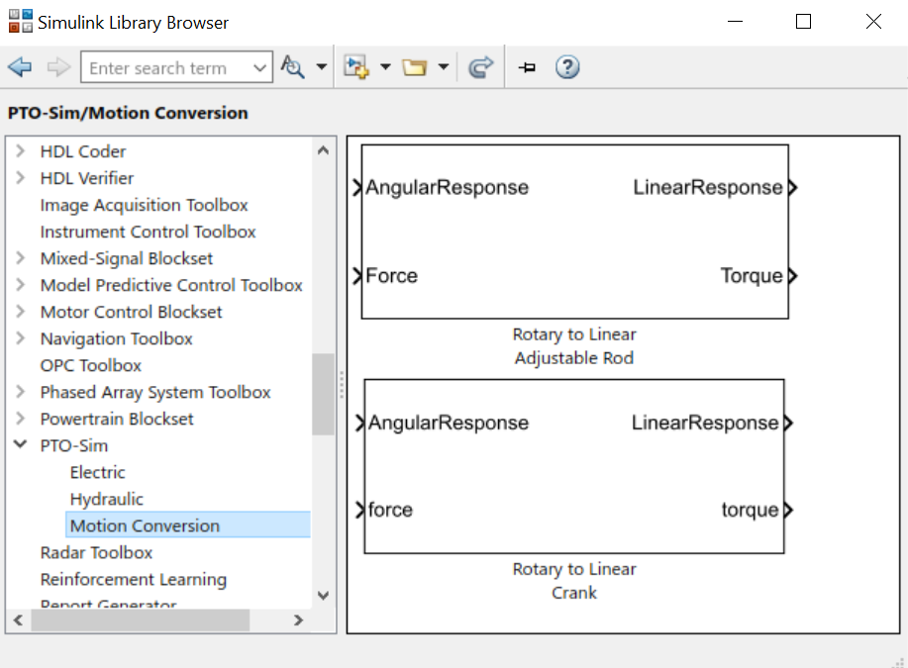Viewport: 908px width, 668px height.
Task: Click the search options magnifier icon
Action: 292,67
